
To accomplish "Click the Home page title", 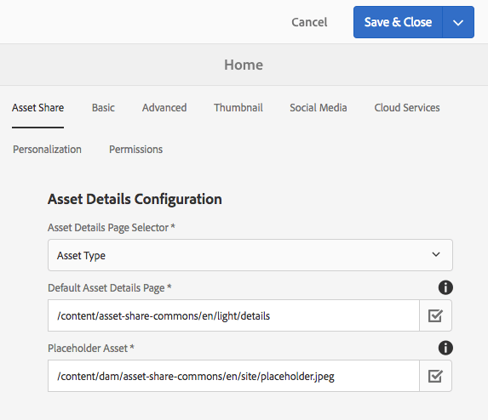I will 244,65.
